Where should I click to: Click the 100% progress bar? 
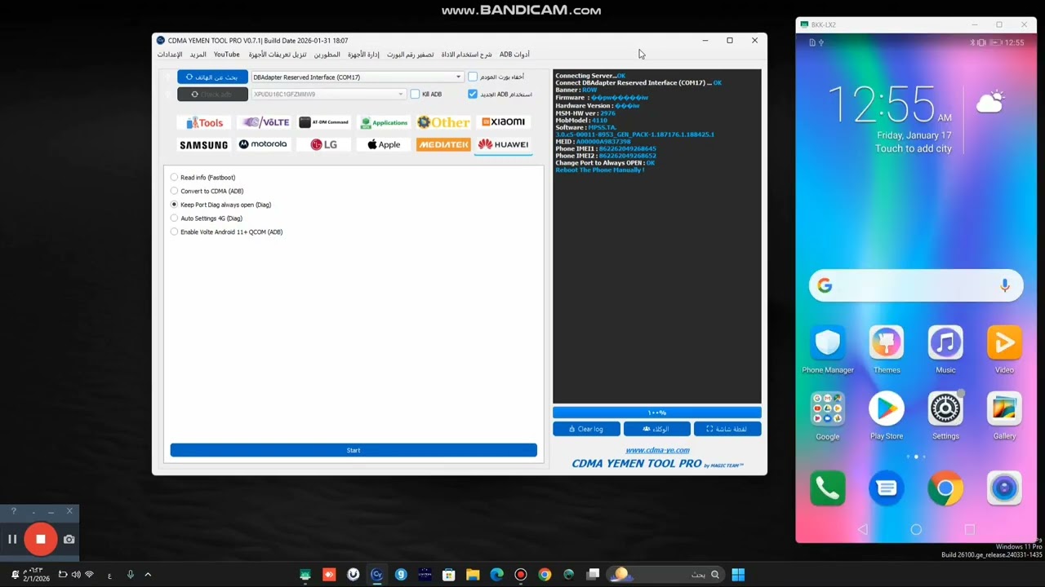pyautogui.click(x=657, y=413)
